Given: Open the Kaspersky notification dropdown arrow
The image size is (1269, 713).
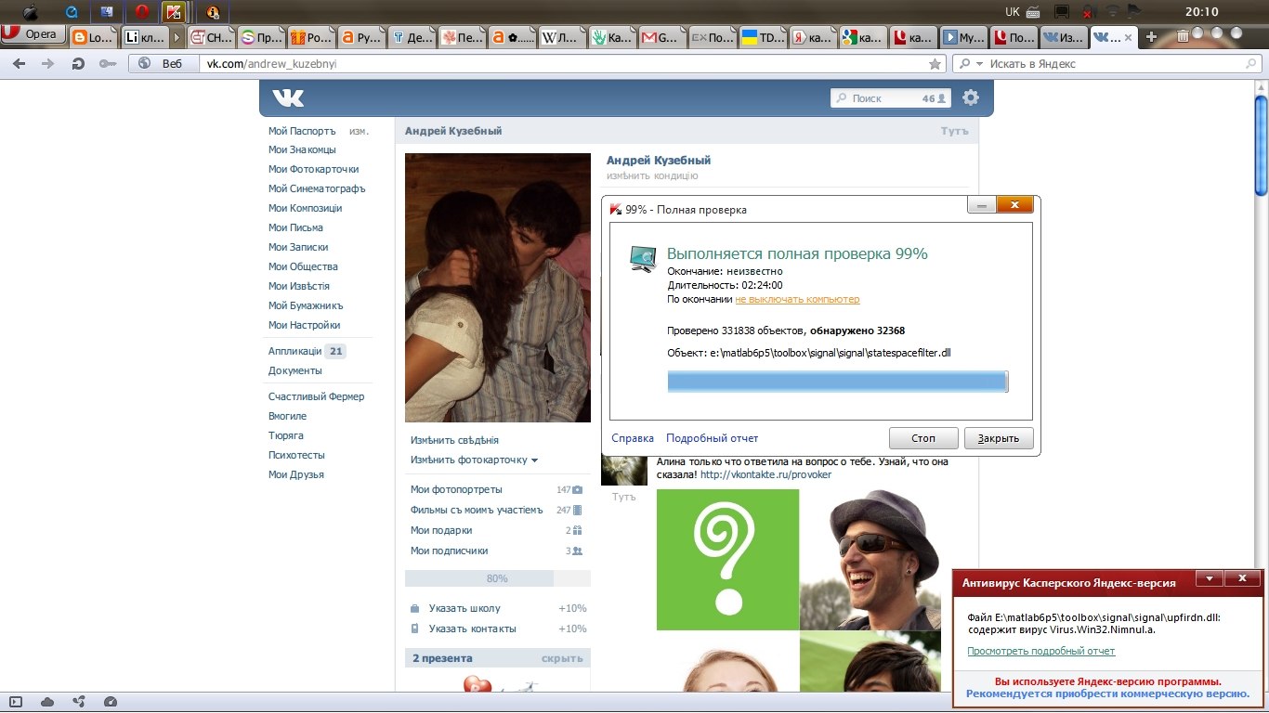Looking at the screenshot, I should (1209, 578).
